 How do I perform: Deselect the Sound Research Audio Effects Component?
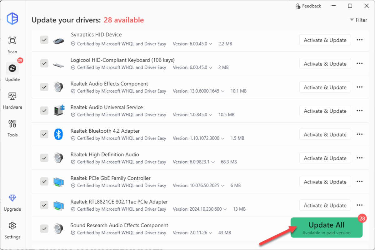coord(44,228)
